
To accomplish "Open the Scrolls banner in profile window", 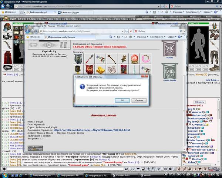I will click(169, 49).
